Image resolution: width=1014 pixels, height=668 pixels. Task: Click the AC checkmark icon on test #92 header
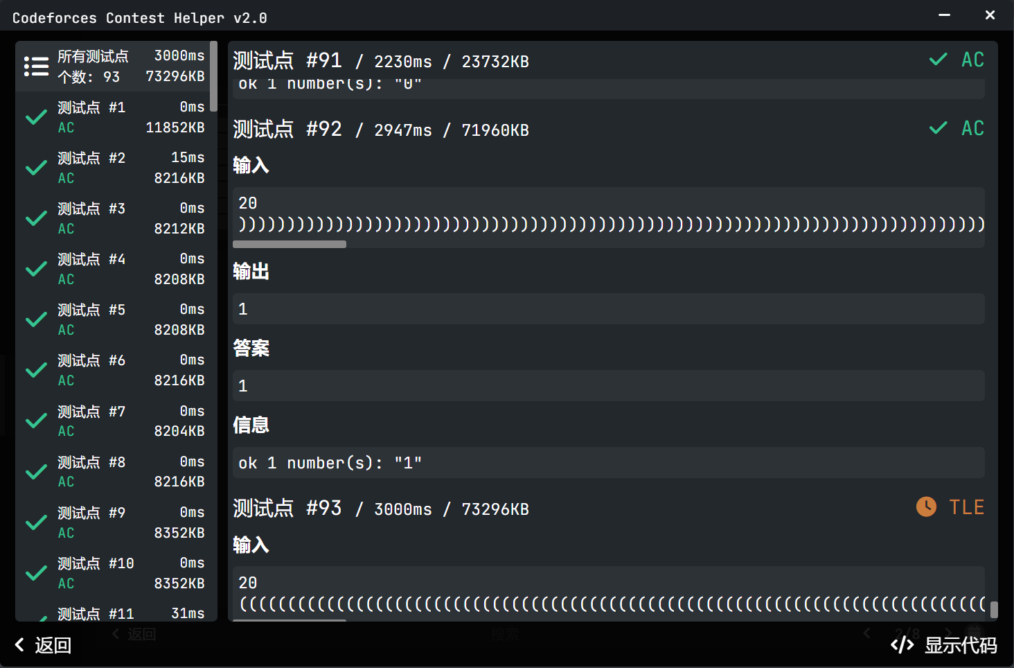pos(939,128)
